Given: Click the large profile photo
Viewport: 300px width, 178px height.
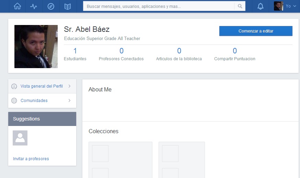Looking at the screenshot, I should click(36, 47).
